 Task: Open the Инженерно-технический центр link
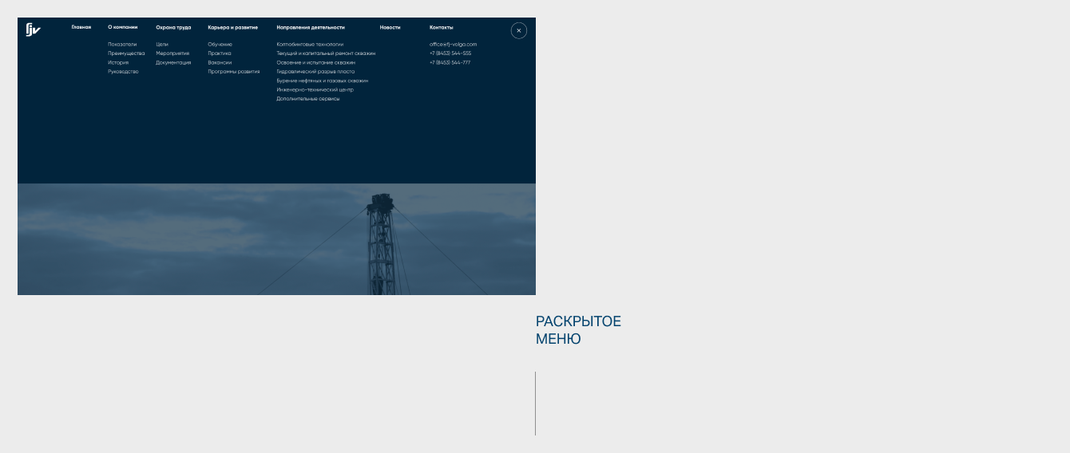point(315,89)
